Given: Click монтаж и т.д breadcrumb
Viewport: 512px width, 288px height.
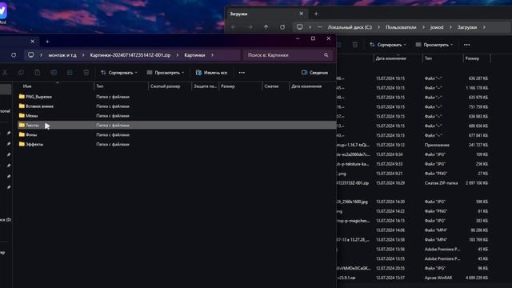Looking at the screenshot, I should pos(62,55).
